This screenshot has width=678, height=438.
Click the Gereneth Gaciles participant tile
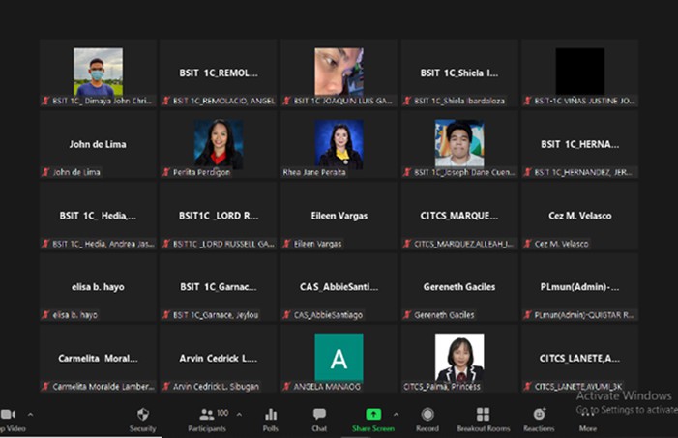(x=459, y=287)
